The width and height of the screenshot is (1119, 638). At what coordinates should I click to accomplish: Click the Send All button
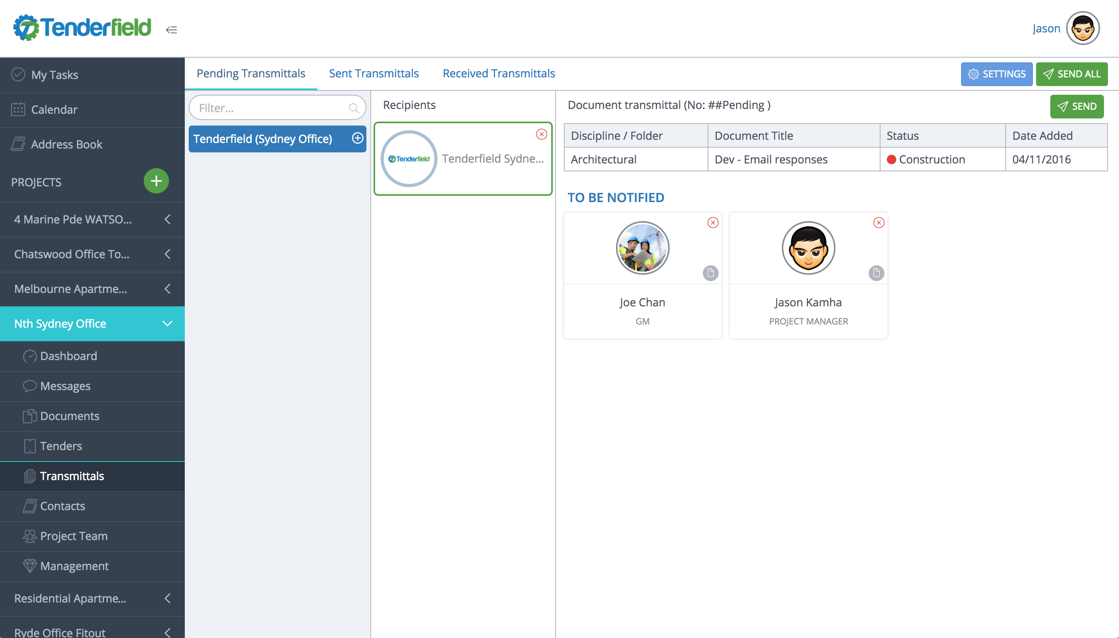(x=1071, y=74)
